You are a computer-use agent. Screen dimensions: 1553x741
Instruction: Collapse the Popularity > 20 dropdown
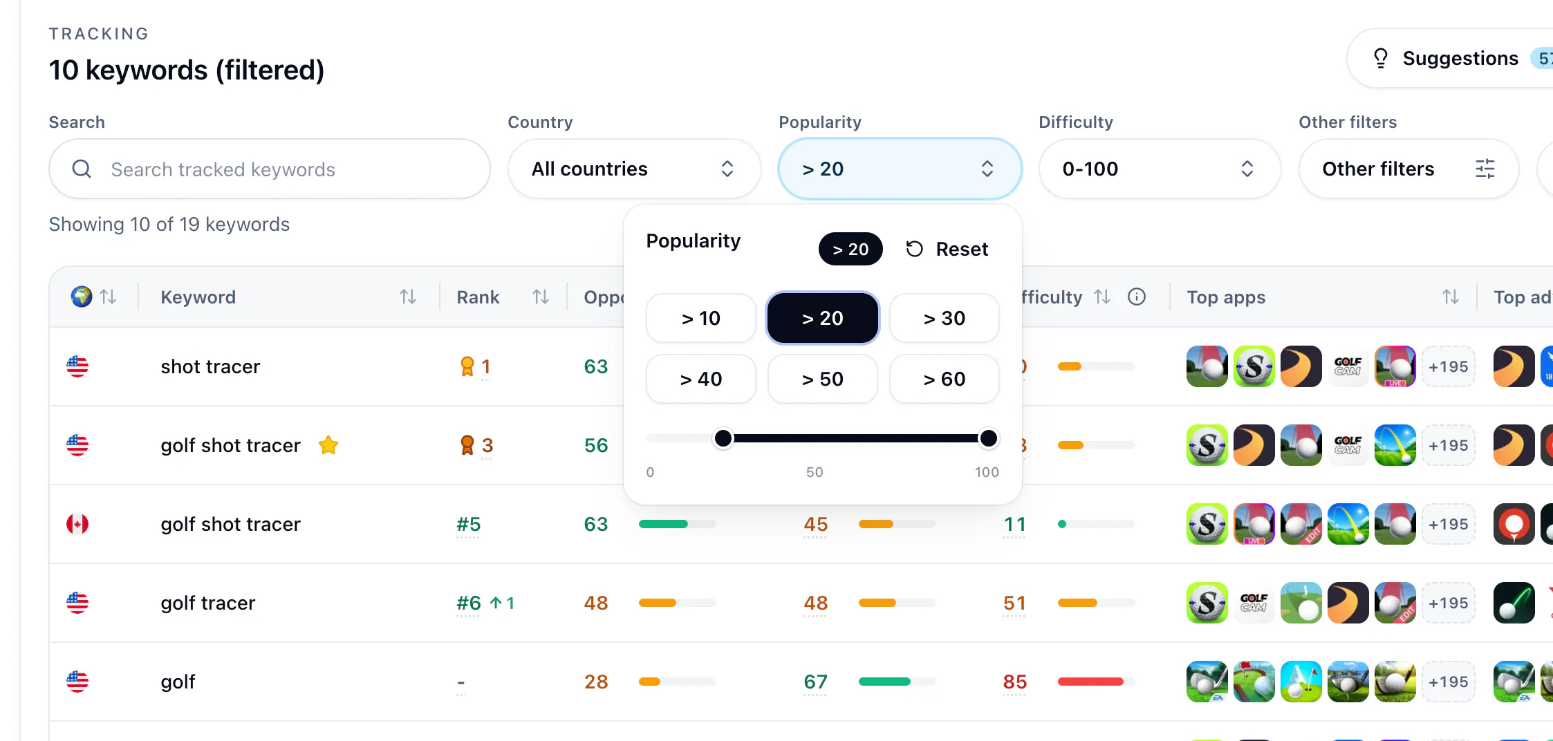click(x=900, y=169)
